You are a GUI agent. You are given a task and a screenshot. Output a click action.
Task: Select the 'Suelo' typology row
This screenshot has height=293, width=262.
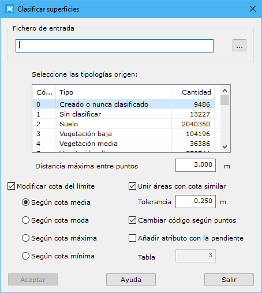point(124,124)
